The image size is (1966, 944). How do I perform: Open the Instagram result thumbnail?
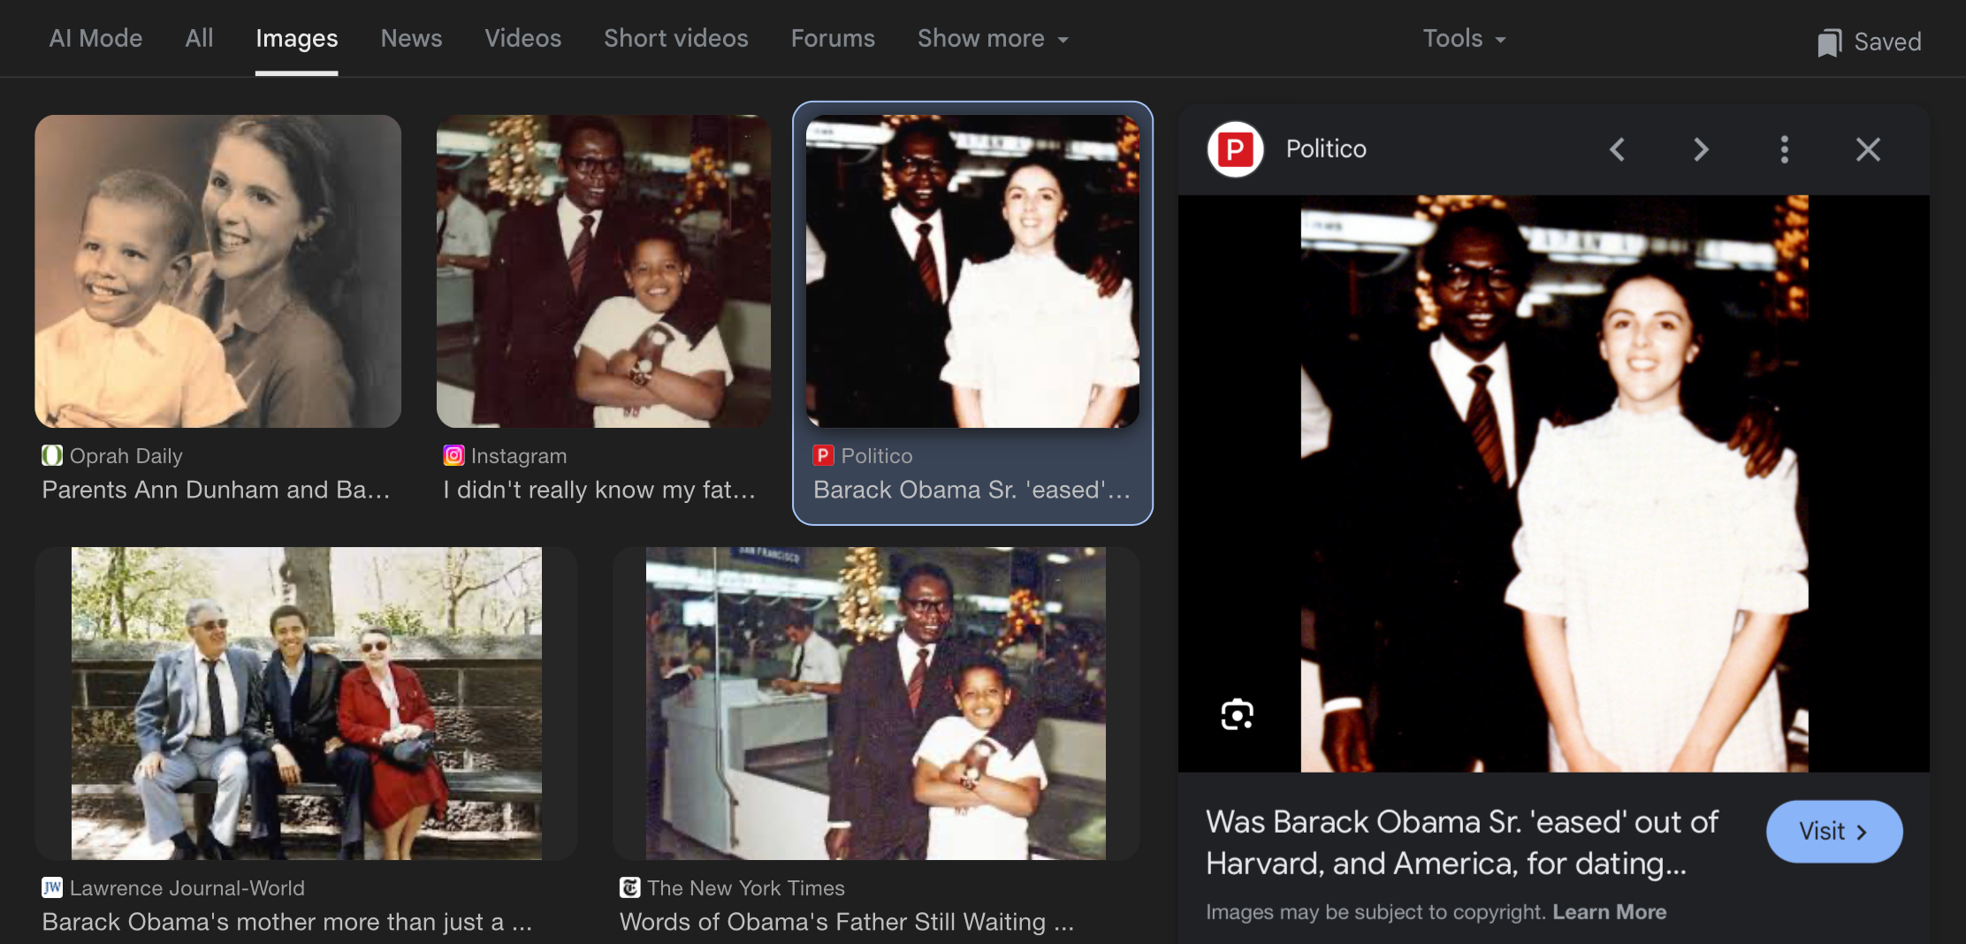(604, 271)
